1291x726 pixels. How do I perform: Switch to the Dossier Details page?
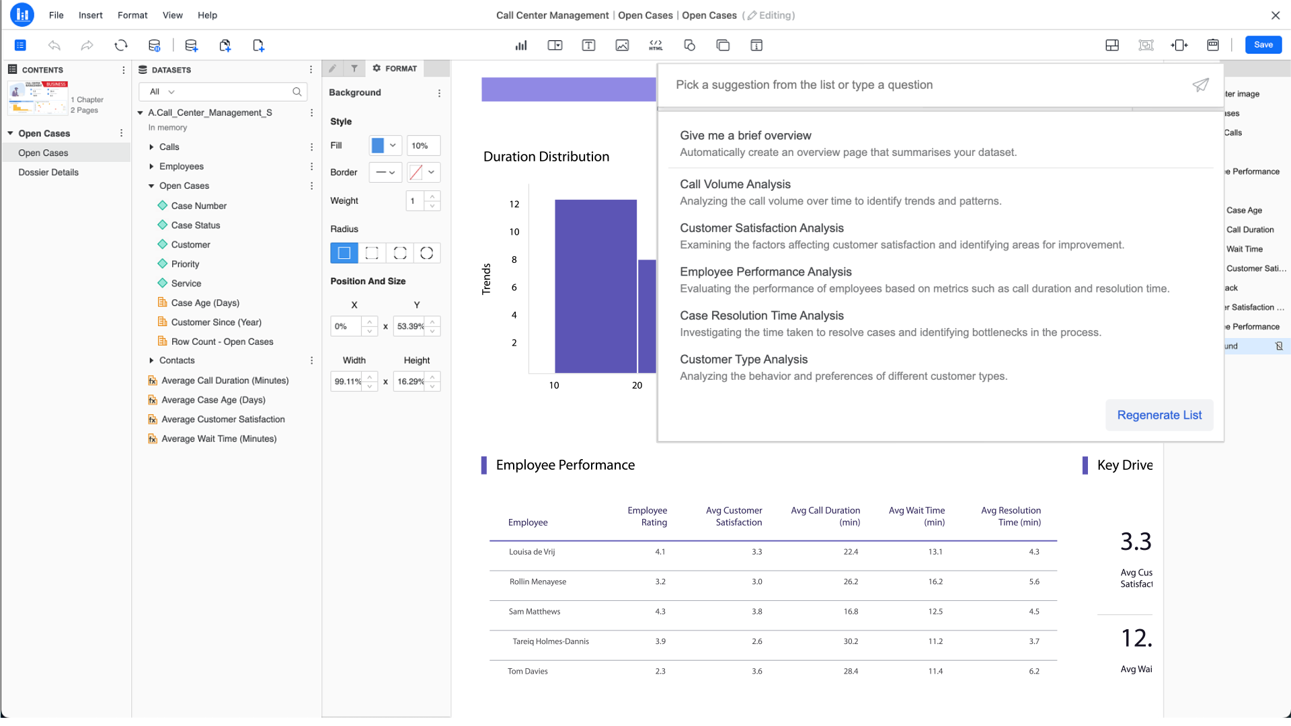[x=48, y=172]
